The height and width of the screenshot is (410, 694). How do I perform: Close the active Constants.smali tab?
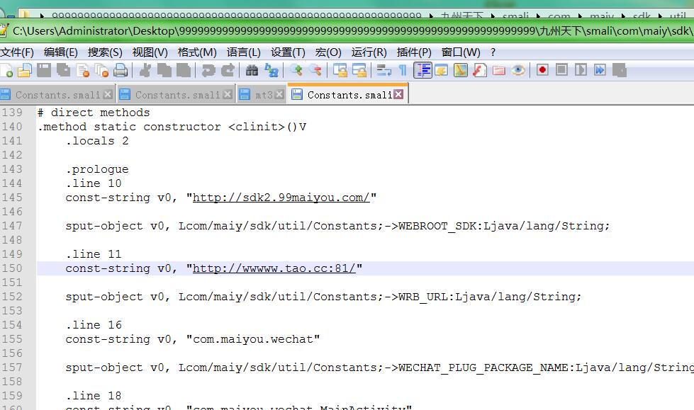pos(399,94)
